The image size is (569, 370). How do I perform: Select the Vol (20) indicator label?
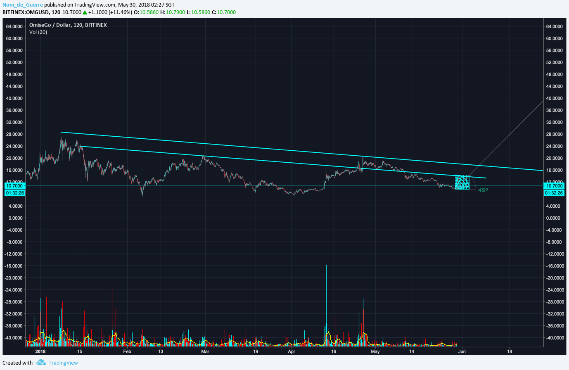[x=38, y=32]
